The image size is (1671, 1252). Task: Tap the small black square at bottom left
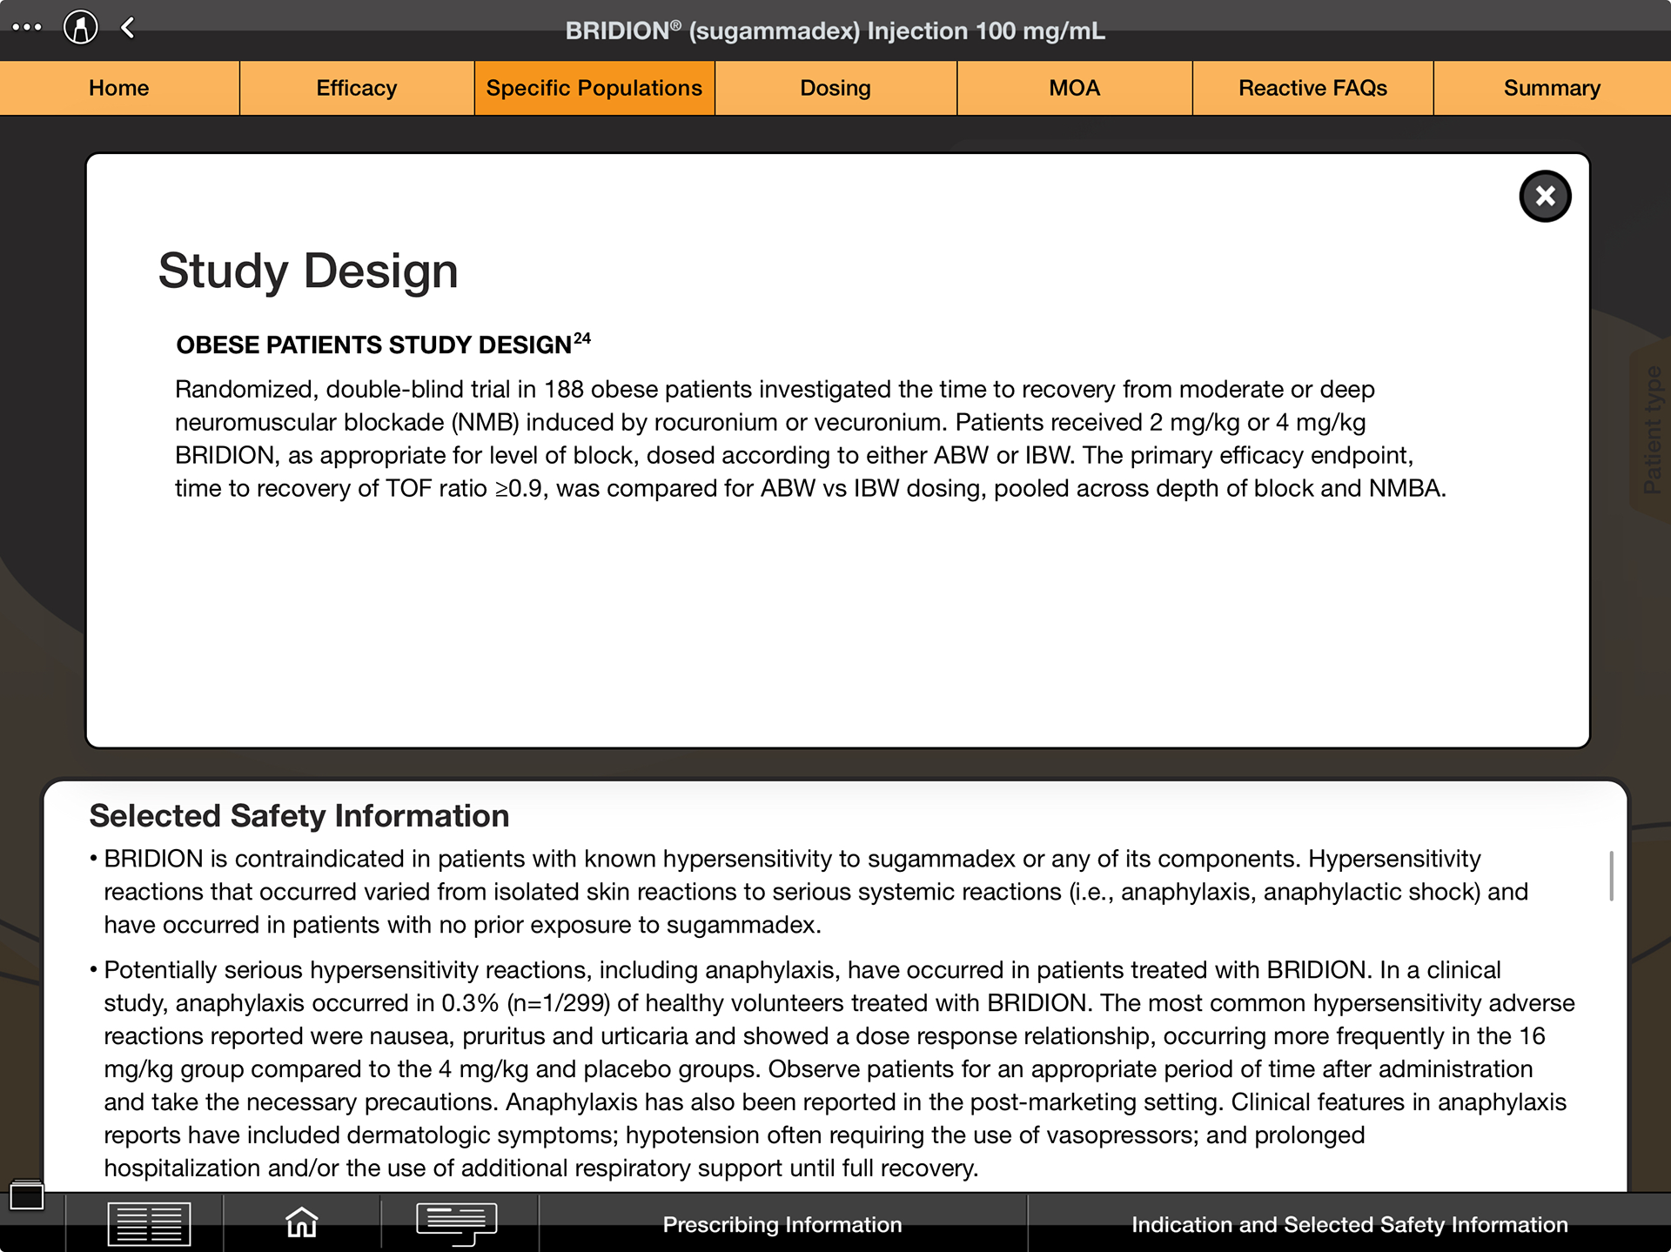pos(26,1195)
